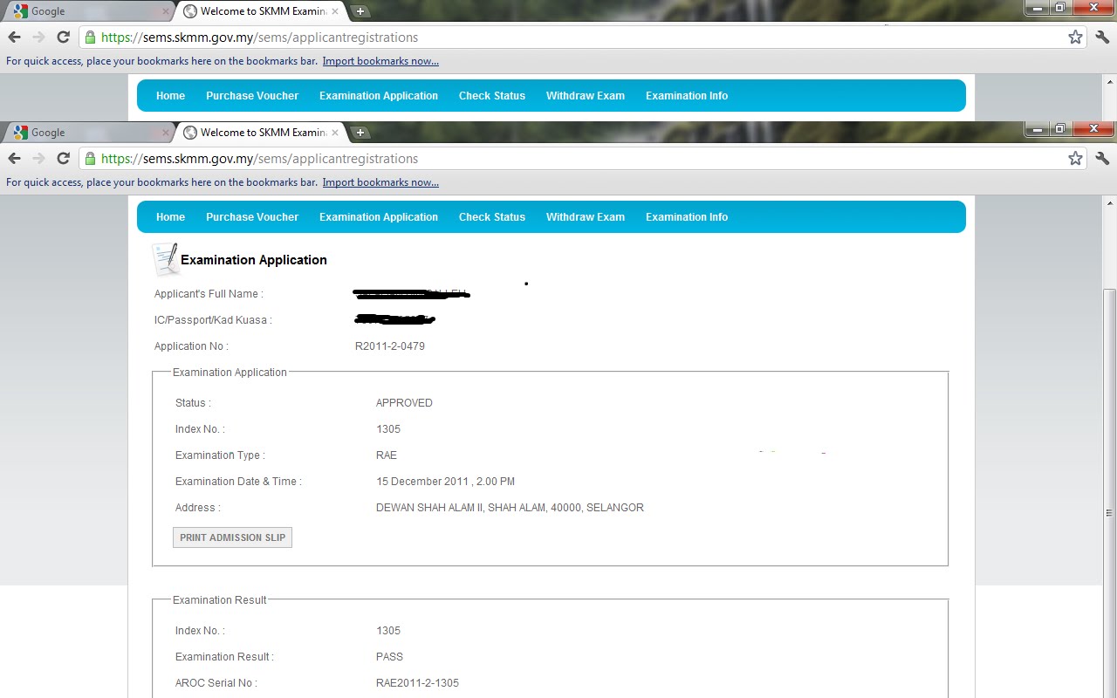Viewport: 1117px width, 698px height.
Task: Click Import bookmarks now in lower window
Action: tap(380, 182)
